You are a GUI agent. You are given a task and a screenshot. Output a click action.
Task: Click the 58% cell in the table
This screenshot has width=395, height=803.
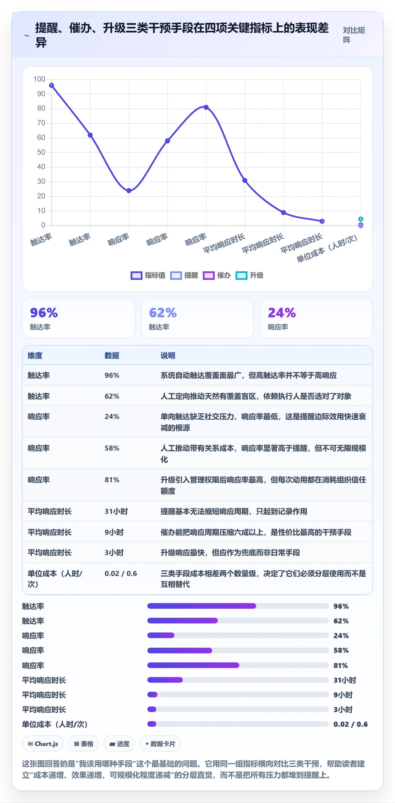tap(112, 448)
